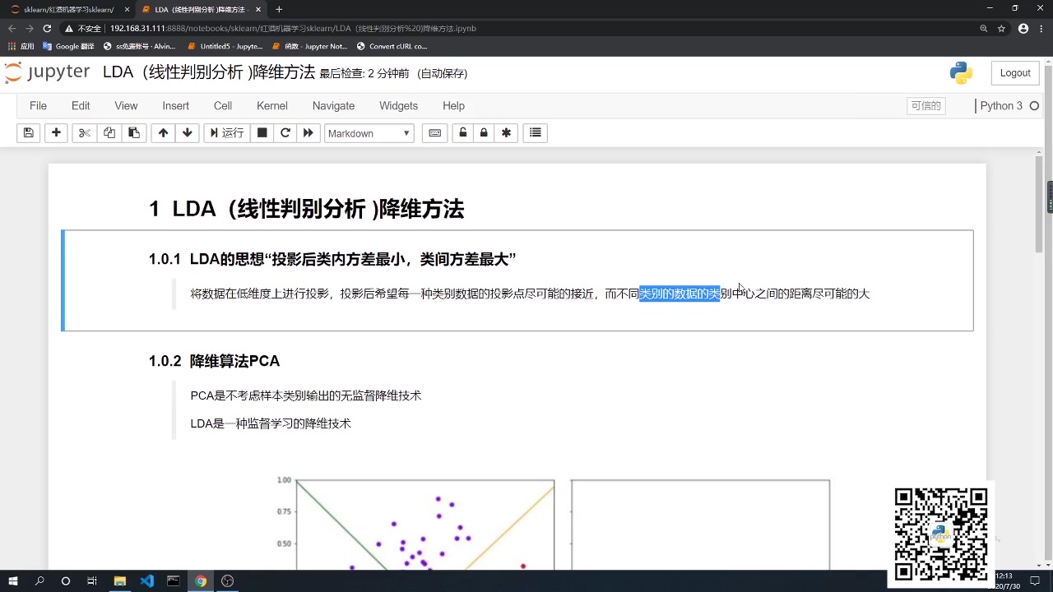Click the text LDA是一种监督学习的降维技术

[271, 423]
